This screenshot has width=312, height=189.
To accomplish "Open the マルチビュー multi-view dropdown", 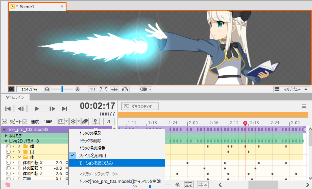I will point(292,89).
